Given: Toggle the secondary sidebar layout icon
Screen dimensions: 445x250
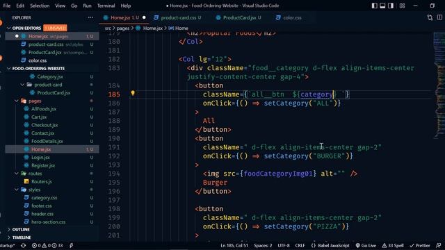Looking at the screenshot, I should point(391,6).
